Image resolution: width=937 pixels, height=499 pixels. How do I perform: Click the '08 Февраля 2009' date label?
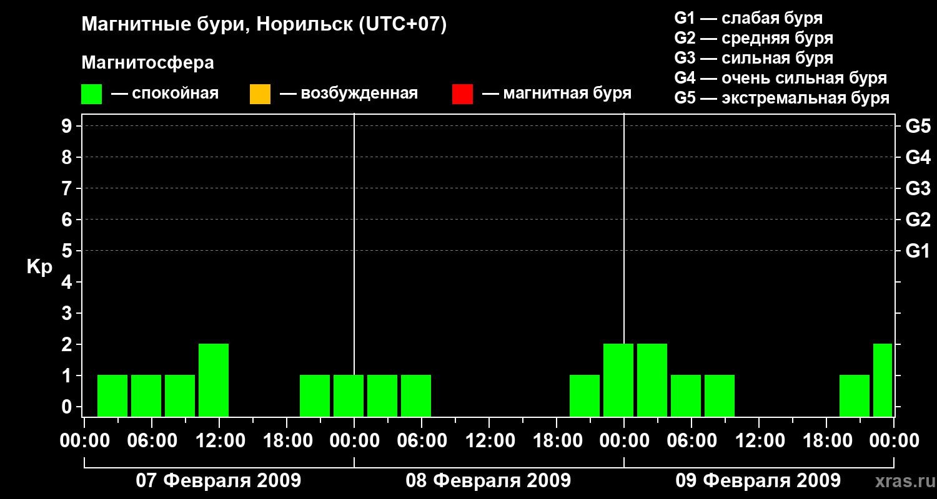point(488,481)
